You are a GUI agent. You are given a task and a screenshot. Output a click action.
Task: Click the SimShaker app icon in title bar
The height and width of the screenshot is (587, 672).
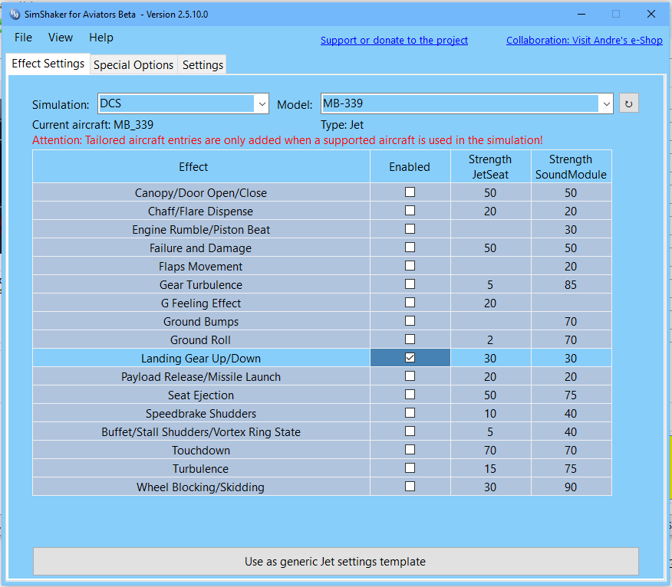[15, 15]
